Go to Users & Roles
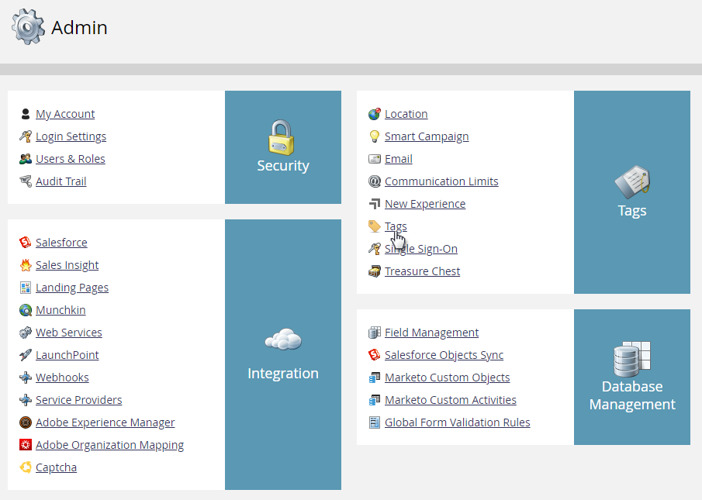Image resolution: width=702 pixels, height=500 pixels. 71,159
